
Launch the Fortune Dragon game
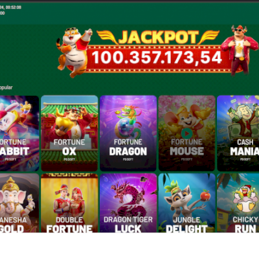128,133
